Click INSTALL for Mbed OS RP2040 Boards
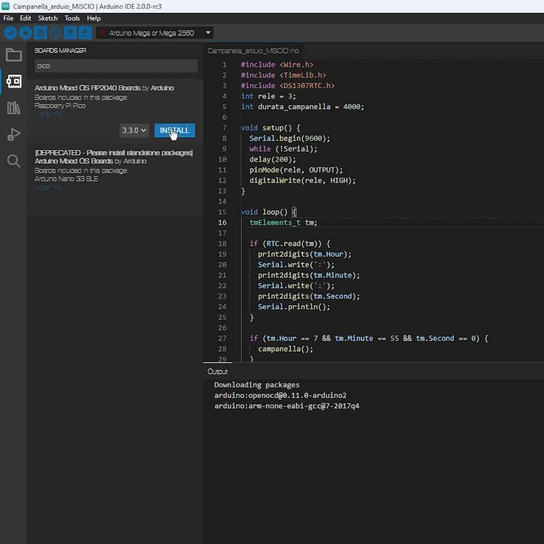Screen dimensions: 544x544 tap(174, 130)
